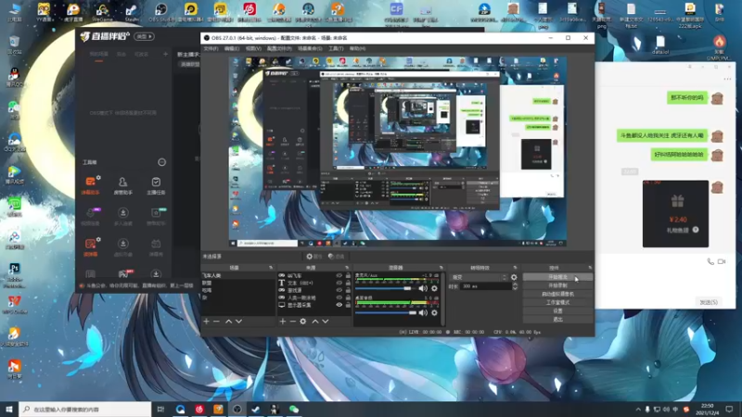Toggle visibility of the text (GDI+) source
The height and width of the screenshot is (417, 742).
[339, 283]
